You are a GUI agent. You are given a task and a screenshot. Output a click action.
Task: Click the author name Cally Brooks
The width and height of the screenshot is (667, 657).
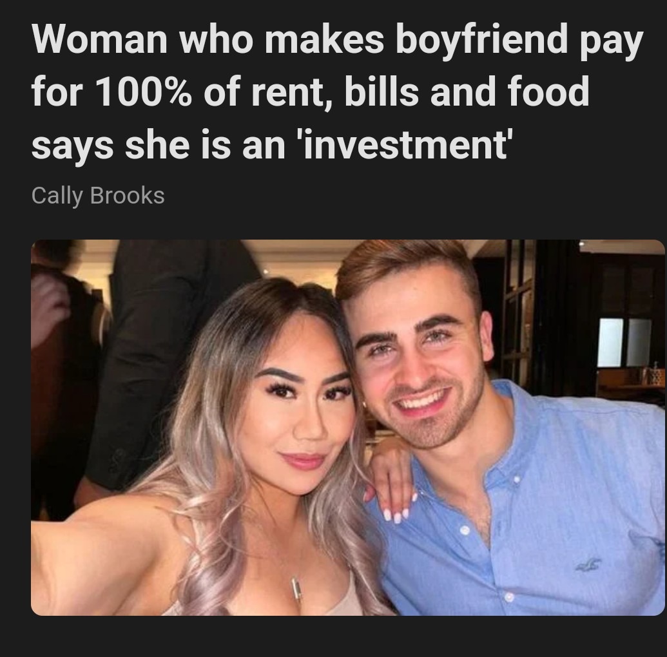click(x=98, y=196)
